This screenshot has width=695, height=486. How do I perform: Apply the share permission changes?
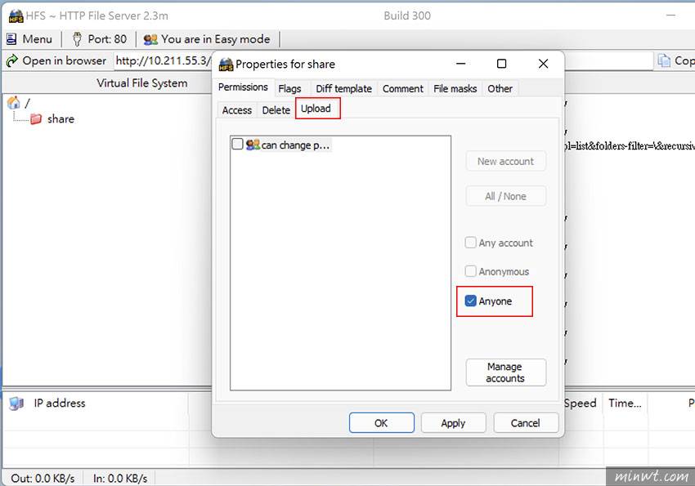tap(453, 423)
